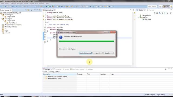The height and width of the screenshot is (97, 173).
Task: Toggle Hide Local Types in Outline toolbar
Action: (168, 13)
